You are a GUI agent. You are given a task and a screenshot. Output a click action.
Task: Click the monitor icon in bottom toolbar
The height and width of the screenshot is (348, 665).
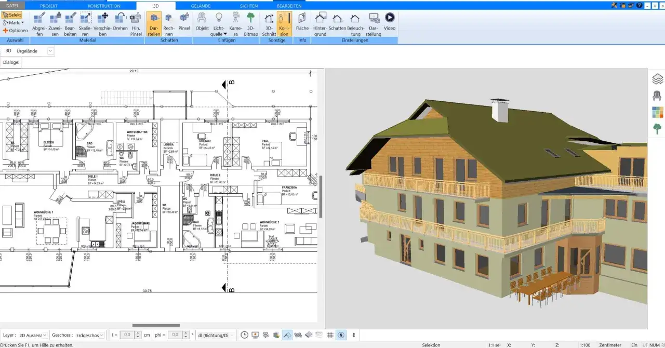256,335
